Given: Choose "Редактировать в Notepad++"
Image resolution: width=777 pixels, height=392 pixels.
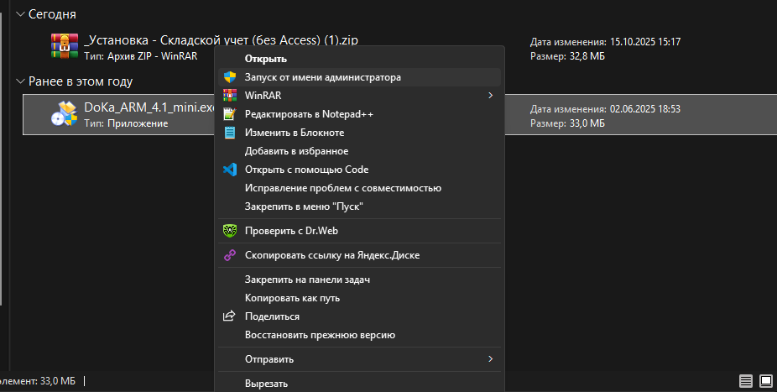Looking at the screenshot, I should tap(359, 114).
